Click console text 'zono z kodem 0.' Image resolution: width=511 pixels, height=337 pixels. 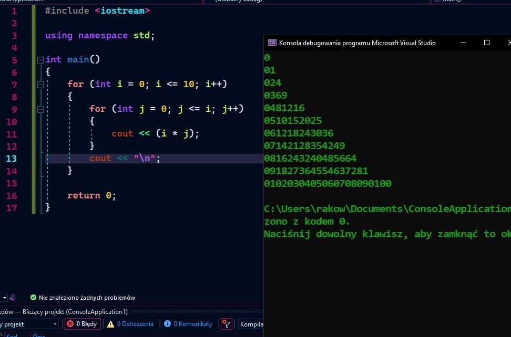tap(307, 222)
